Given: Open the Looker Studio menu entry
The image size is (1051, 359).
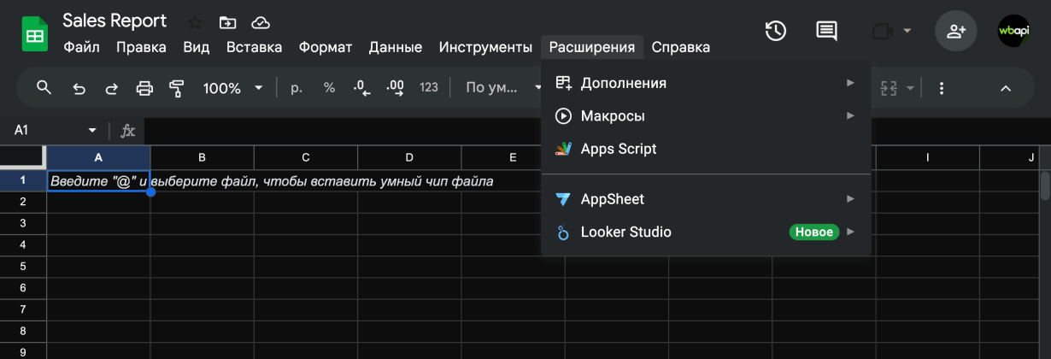Looking at the screenshot, I should 625,232.
